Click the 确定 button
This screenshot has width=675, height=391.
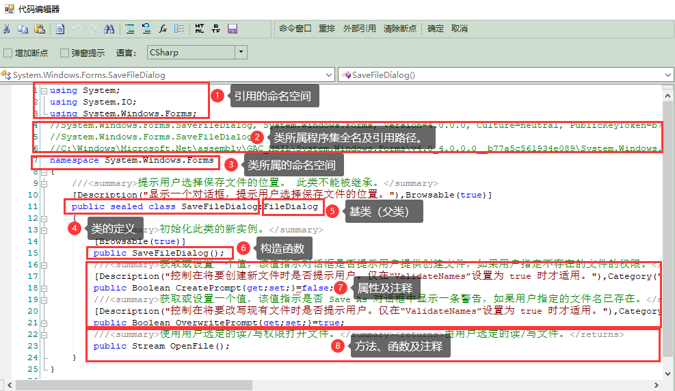[x=435, y=29]
